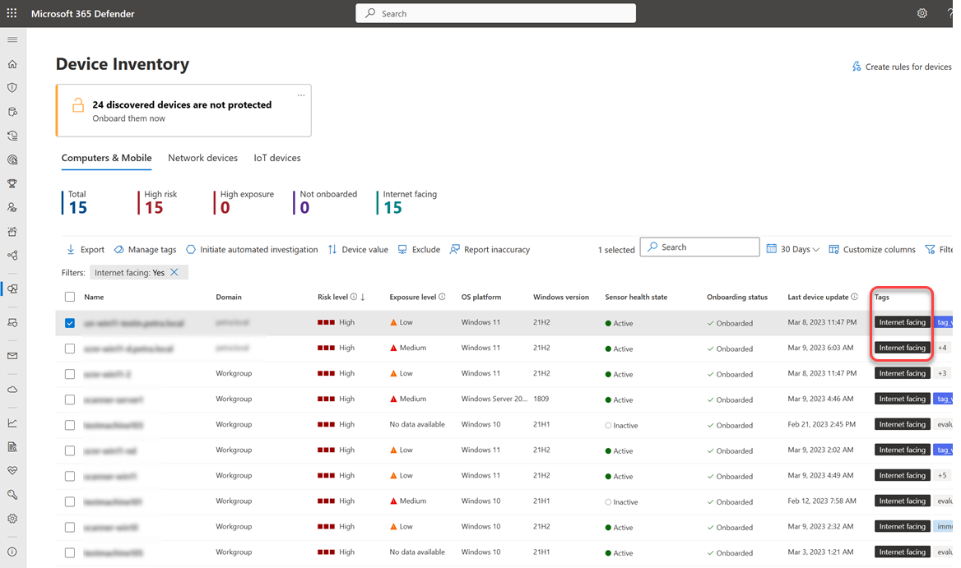Check the scanner-server1 row checkbox

(70, 399)
